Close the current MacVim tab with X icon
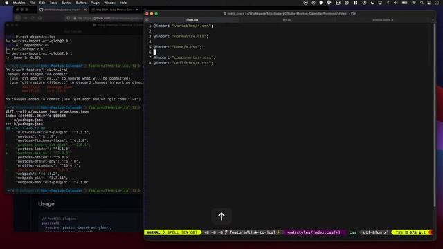 pos(146,20)
